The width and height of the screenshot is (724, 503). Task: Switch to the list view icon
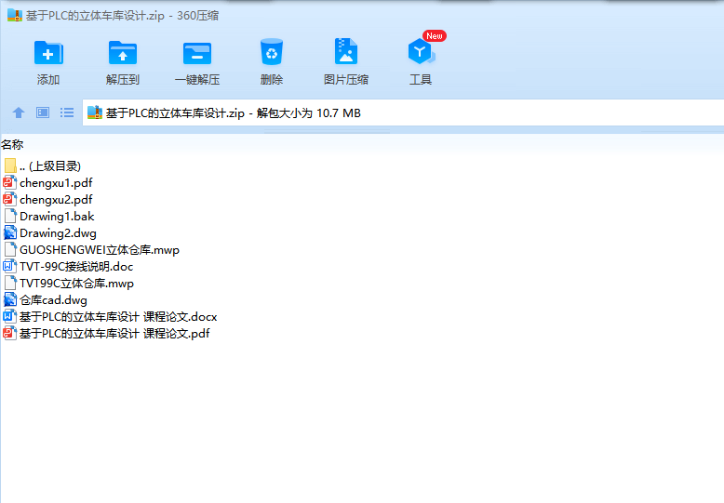coord(67,113)
